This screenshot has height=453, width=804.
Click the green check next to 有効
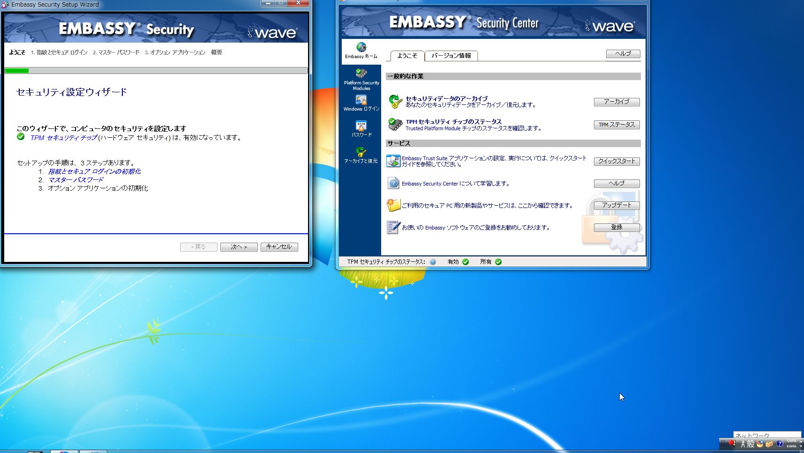(x=466, y=262)
